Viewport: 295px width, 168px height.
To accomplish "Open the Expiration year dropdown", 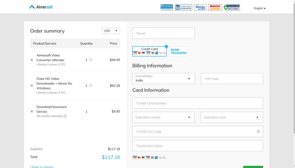I will tap(232, 117).
